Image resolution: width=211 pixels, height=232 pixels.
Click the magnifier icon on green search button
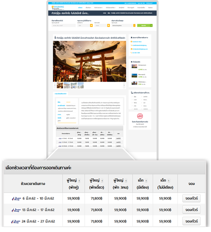pos(151,26)
